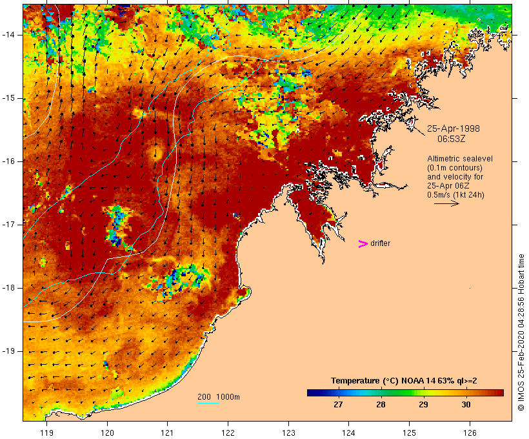Click the 125 longitude axis label
The width and height of the screenshot is (529, 439).
click(x=410, y=433)
